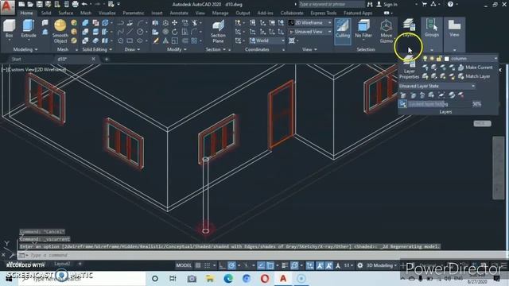Click the white color swatch of column layer
The image size is (509, 286).
pyautogui.click(x=447, y=59)
